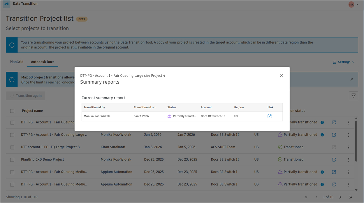Dismiss the max 50 project transitions banner
The image size is (364, 203).
(x=352, y=79)
